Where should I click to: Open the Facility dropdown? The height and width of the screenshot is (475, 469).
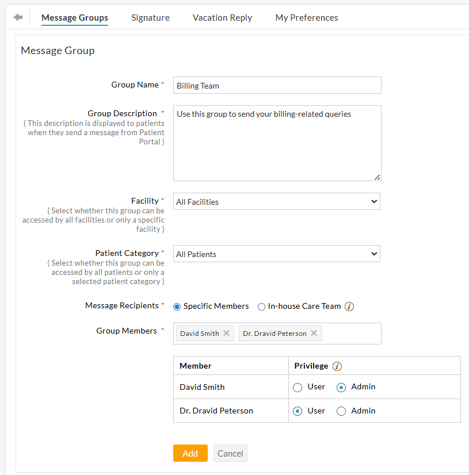(277, 202)
